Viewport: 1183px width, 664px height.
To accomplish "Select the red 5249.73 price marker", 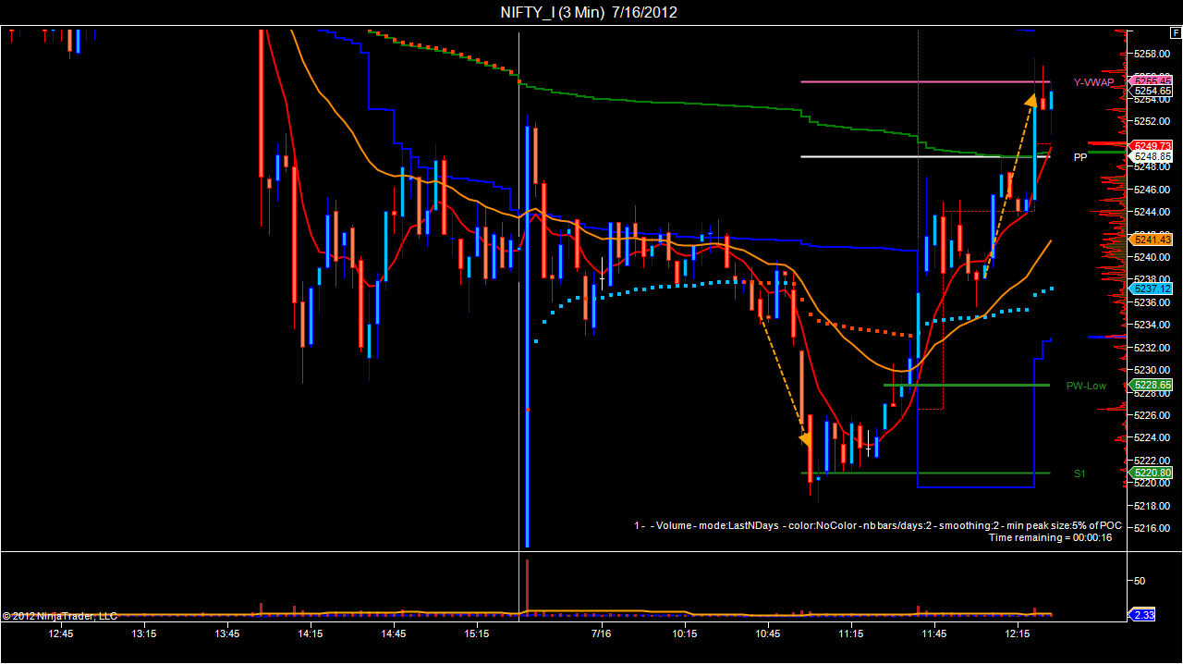I will click(1153, 146).
